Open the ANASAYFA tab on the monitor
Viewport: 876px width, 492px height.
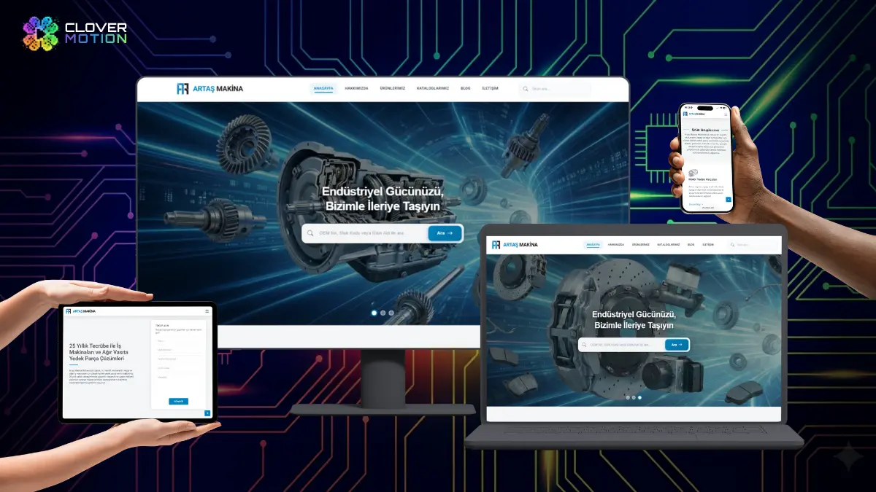(323, 88)
